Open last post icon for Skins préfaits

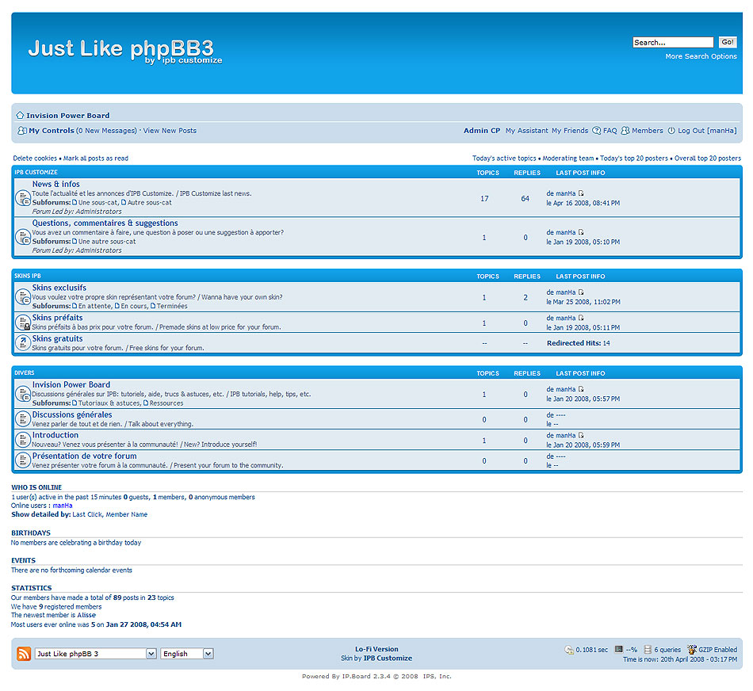click(581, 318)
